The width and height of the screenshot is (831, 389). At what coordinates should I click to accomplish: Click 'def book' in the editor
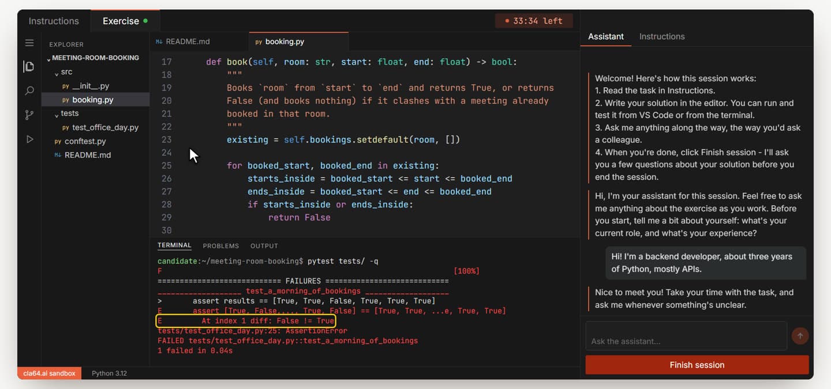pos(227,62)
